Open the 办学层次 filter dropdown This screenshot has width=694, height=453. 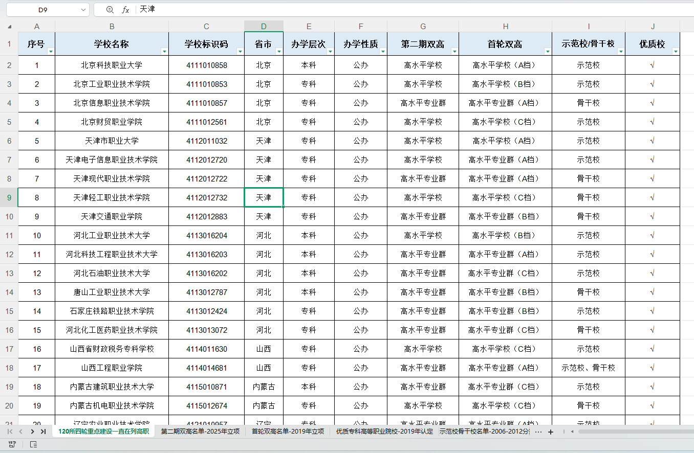click(330, 51)
